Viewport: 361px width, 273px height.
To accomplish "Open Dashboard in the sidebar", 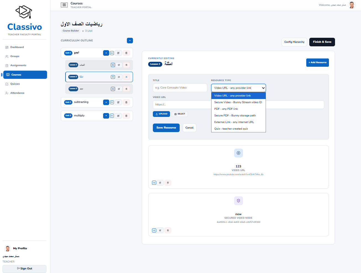I will click(25, 47).
